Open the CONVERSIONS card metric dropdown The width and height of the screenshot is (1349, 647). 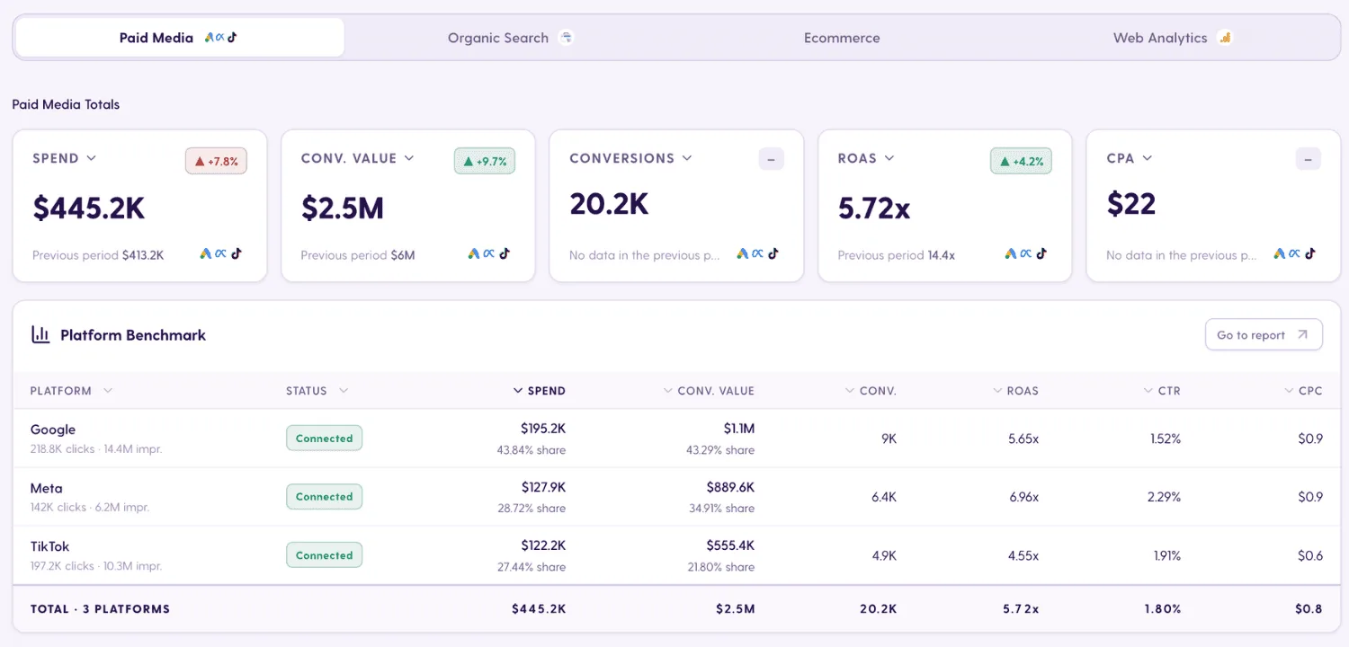click(687, 158)
